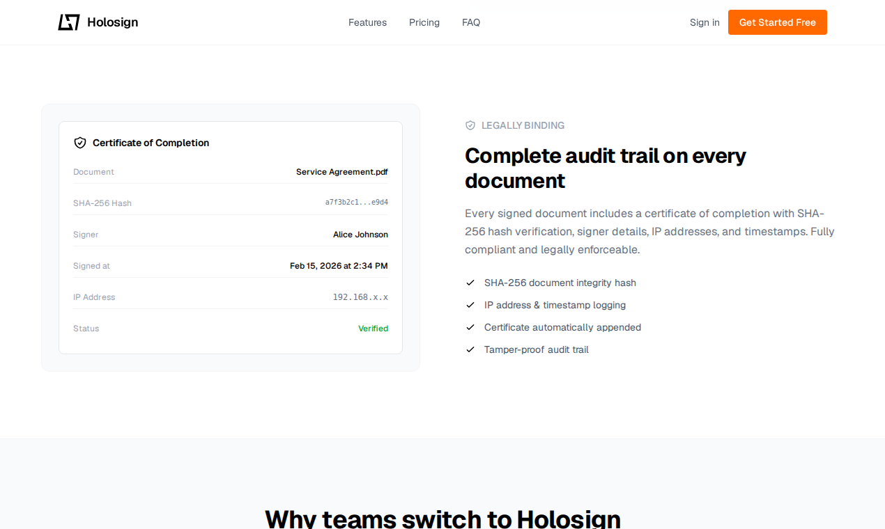Click the hash value a7f3b2c1...e9d4
Screen dimensions: 885x529
(357, 203)
